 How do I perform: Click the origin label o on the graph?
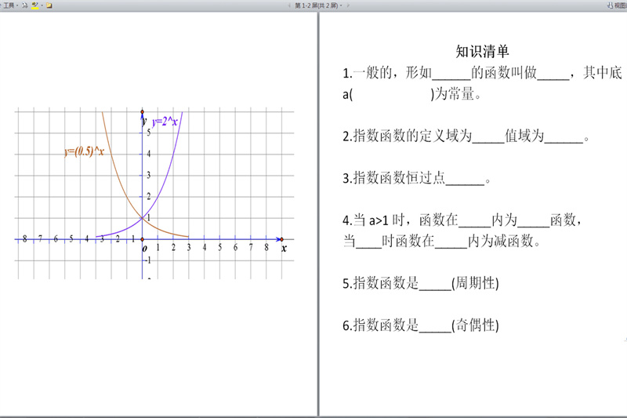(144, 249)
